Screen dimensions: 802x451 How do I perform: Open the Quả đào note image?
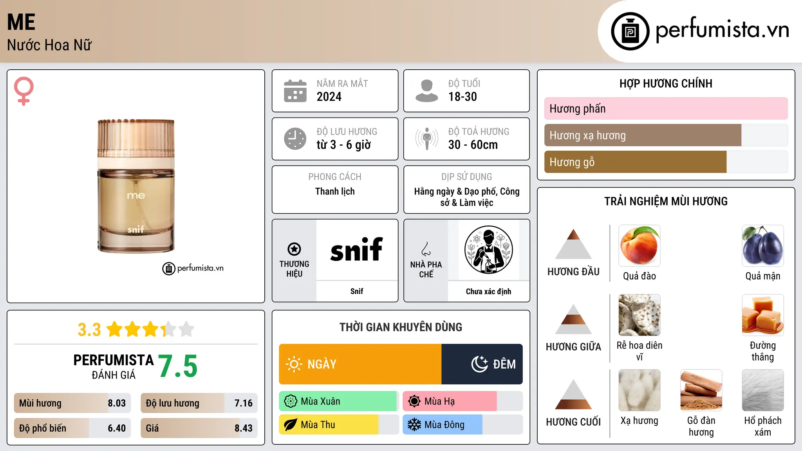[639, 246]
